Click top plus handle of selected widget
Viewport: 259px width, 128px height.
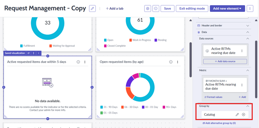48,56
